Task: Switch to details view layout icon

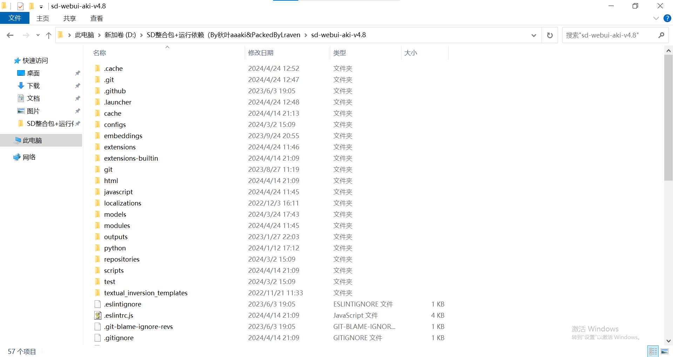Action: pos(653,351)
